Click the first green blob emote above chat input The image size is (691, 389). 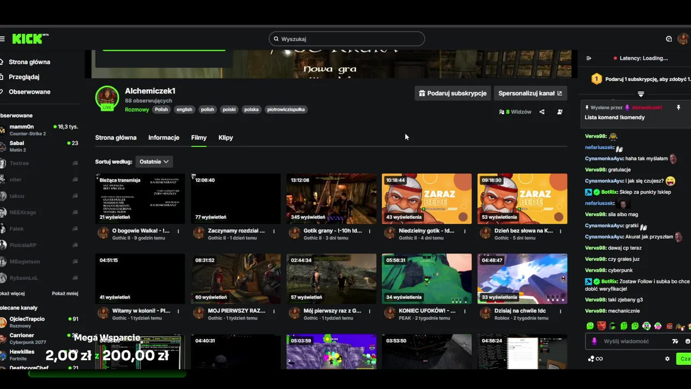pos(590,326)
